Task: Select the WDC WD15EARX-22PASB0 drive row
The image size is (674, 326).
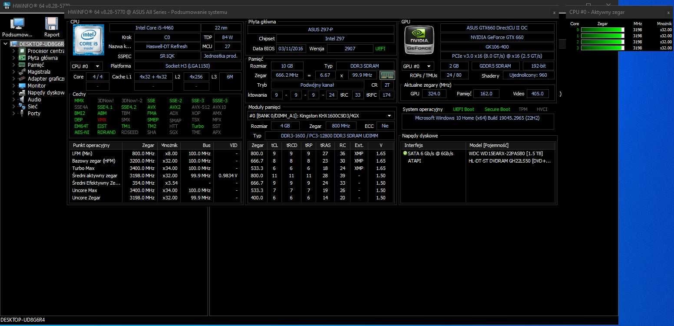Action: coord(478,153)
